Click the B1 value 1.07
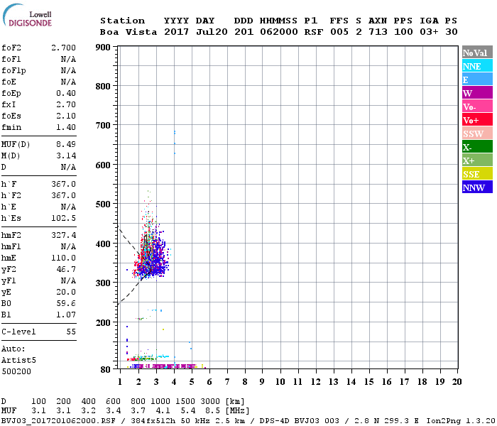This screenshot has width=497, height=426. 66,315
